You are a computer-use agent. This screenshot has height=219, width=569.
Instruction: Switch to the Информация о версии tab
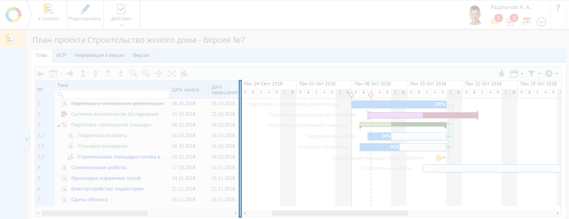pyautogui.click(x=100, y=55)
